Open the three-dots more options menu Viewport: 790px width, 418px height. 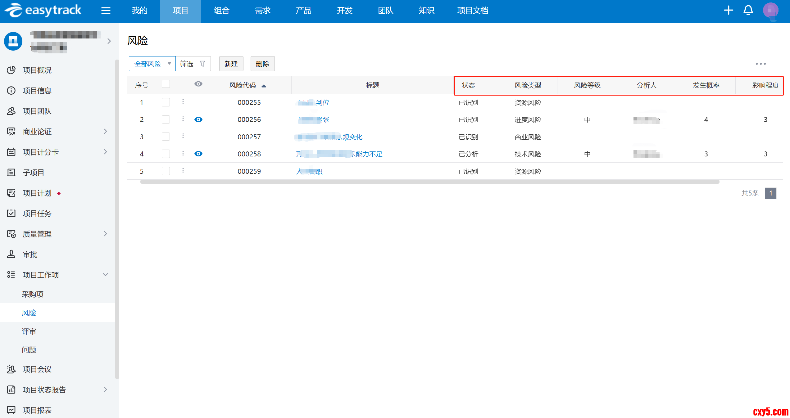pos(760,64)
